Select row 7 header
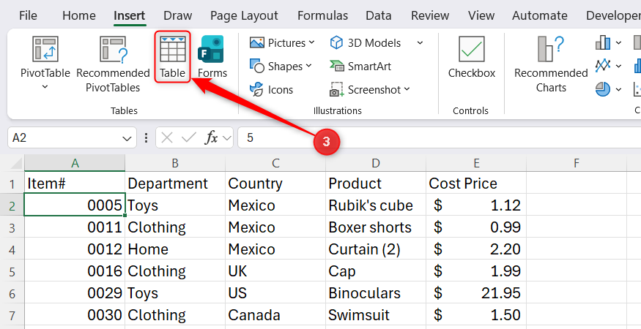 pos(12,315)
